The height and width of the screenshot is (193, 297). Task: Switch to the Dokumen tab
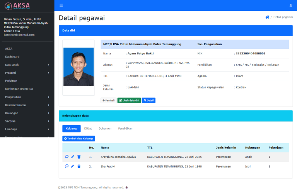point(105,129)
